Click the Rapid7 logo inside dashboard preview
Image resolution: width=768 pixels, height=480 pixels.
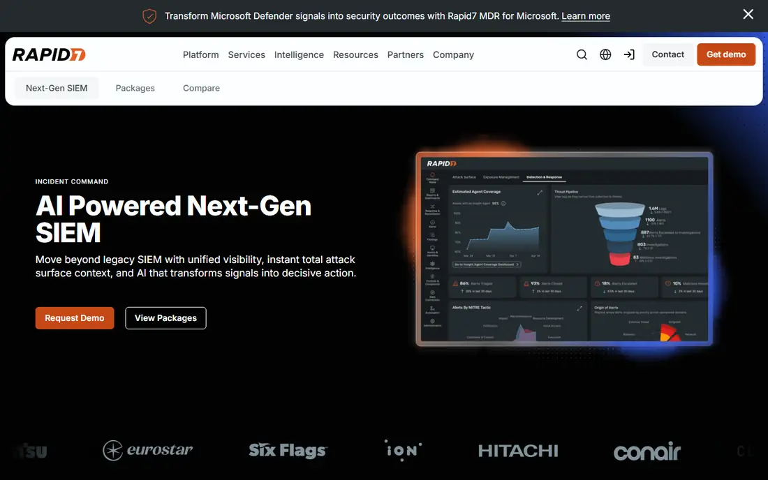coord(441,163)
